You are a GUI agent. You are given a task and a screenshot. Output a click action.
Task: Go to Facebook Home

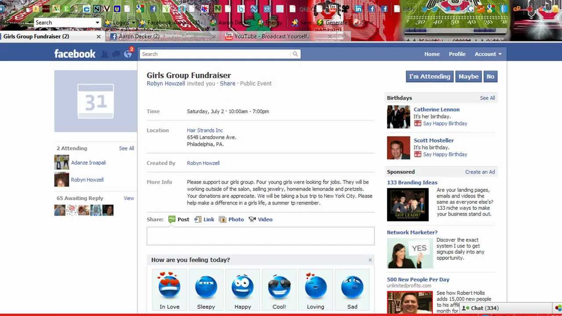(432, 54)
